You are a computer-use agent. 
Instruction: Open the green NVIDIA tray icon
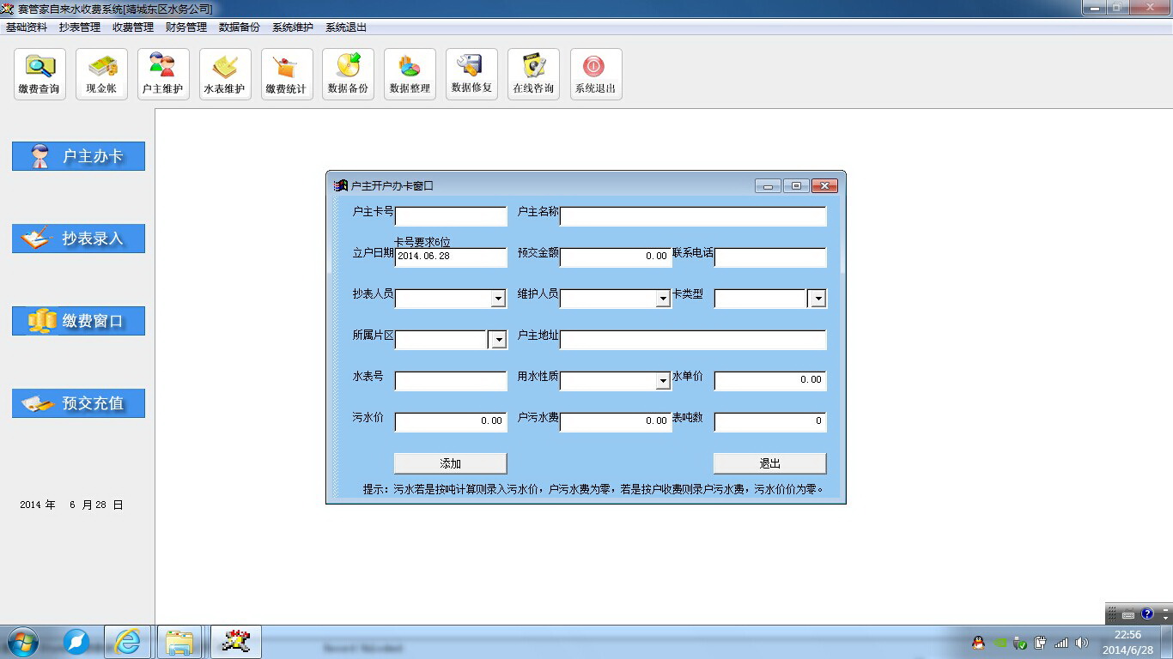(1000, 643)
